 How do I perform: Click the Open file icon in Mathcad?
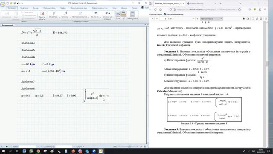pos(11,3)
